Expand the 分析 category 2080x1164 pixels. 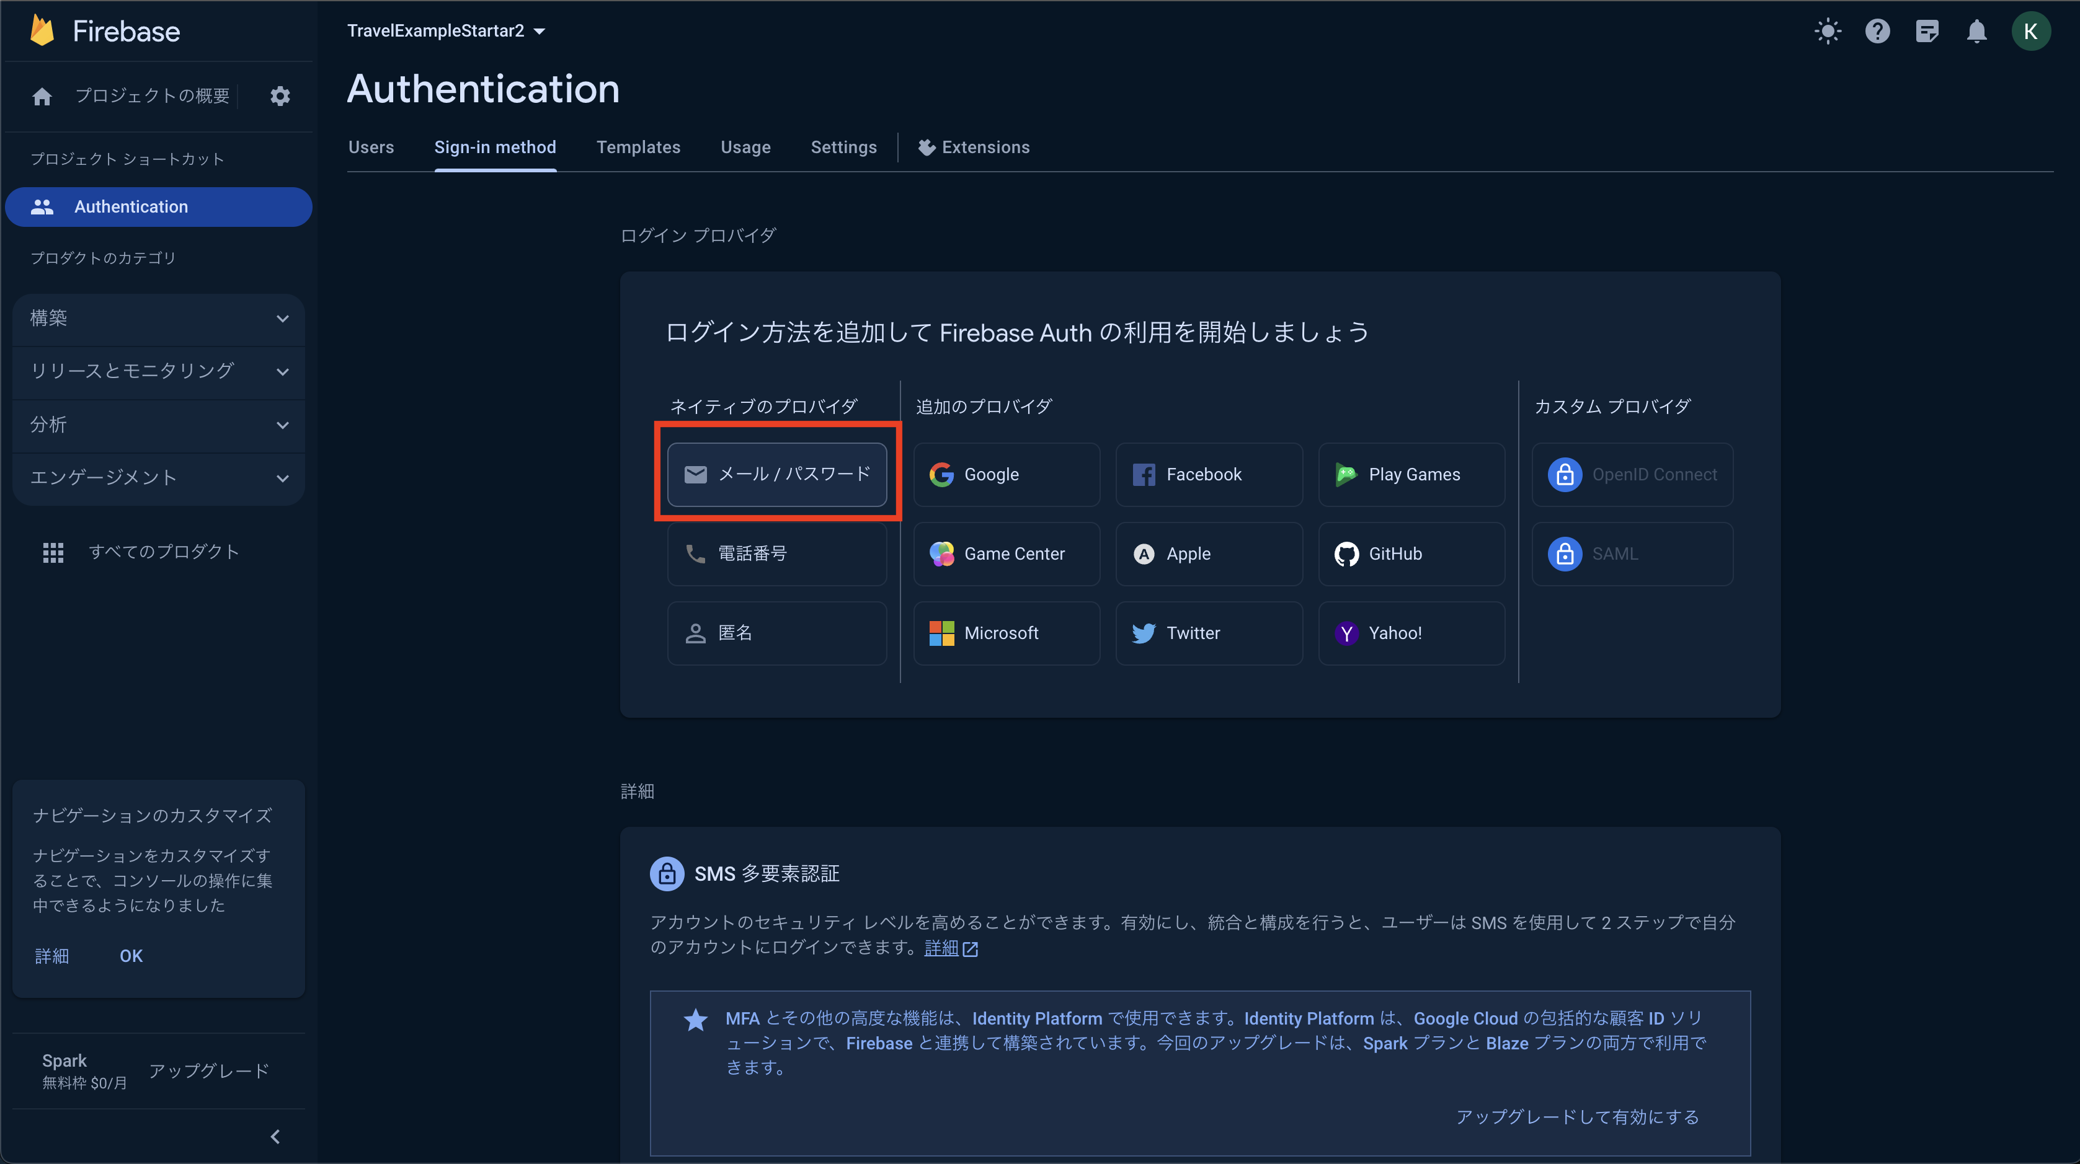coord(158,425)
